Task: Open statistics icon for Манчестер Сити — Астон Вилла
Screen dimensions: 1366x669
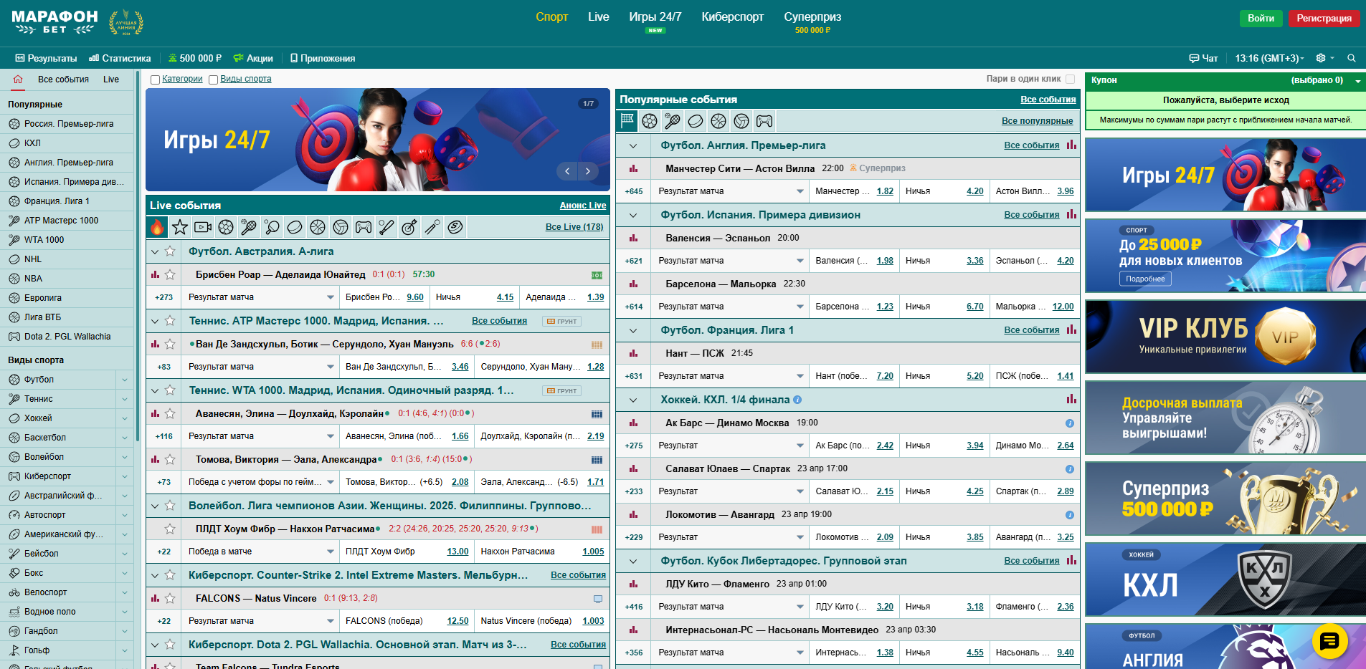Action: pyautogui.click(x=633, y=168)
